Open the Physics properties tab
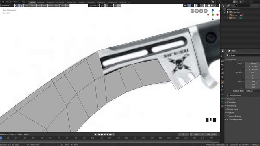 [x=223, y=94]
